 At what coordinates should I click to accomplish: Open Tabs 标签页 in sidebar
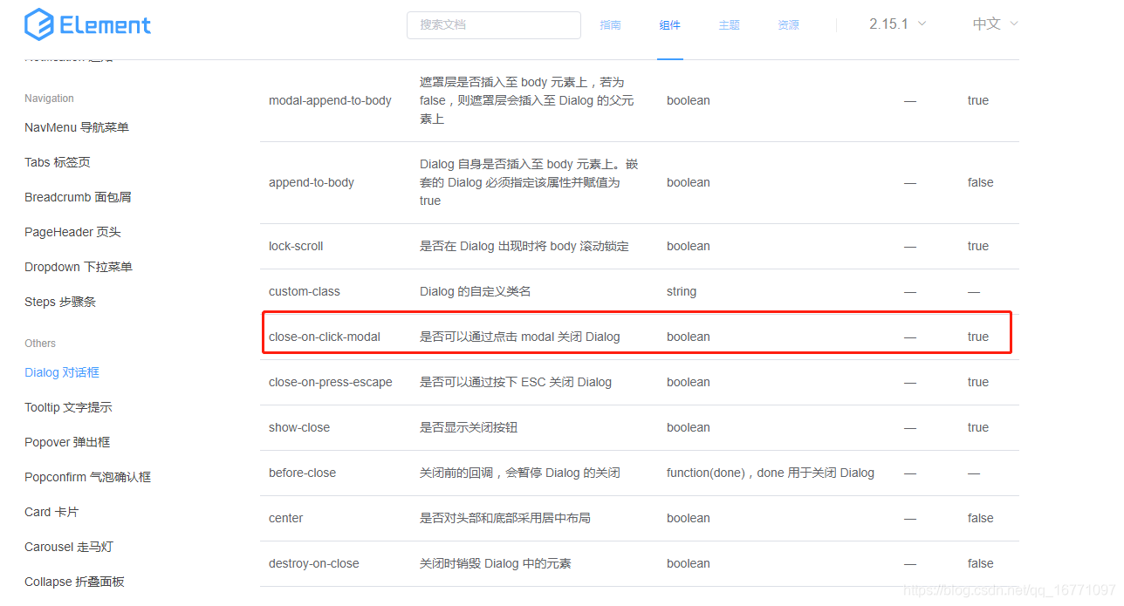point(58,162)
